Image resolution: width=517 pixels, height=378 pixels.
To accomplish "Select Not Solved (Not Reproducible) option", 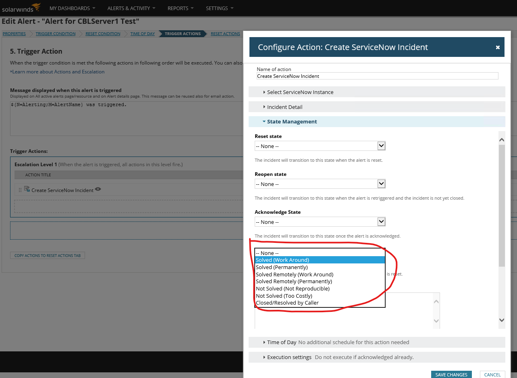I will [x=320, y=288].
